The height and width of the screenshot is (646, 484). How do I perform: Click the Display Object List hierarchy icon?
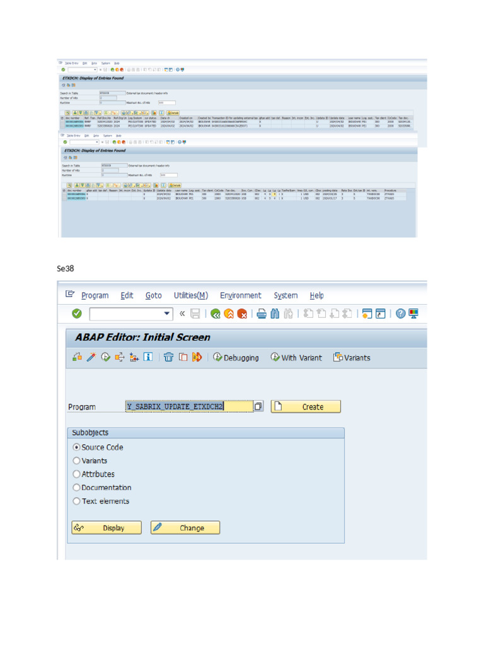pyautogui.click(x=134, y=357)
